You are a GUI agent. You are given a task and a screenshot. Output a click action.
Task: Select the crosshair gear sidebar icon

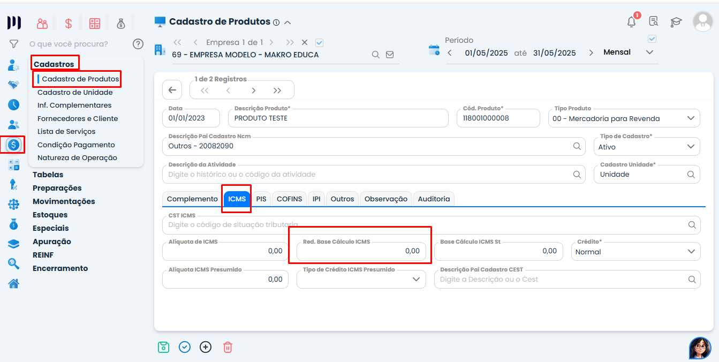point(14,204)
